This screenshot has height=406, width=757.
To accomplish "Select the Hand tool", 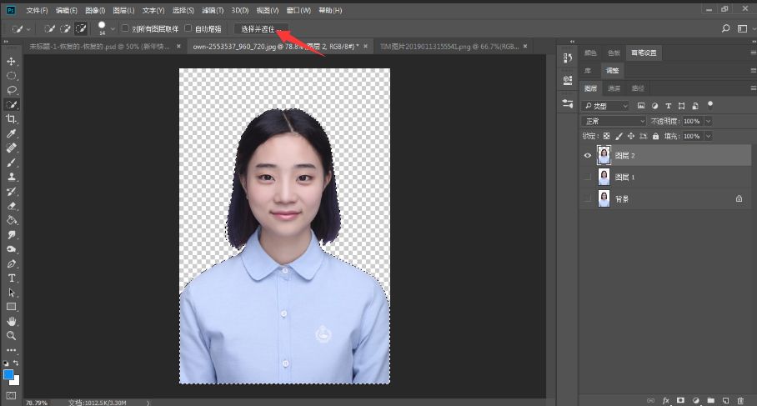I will click(x=12, y=321).
